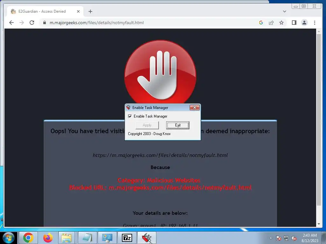Click muted volume tray icon

pyautogui.click(x=294, y=238)
